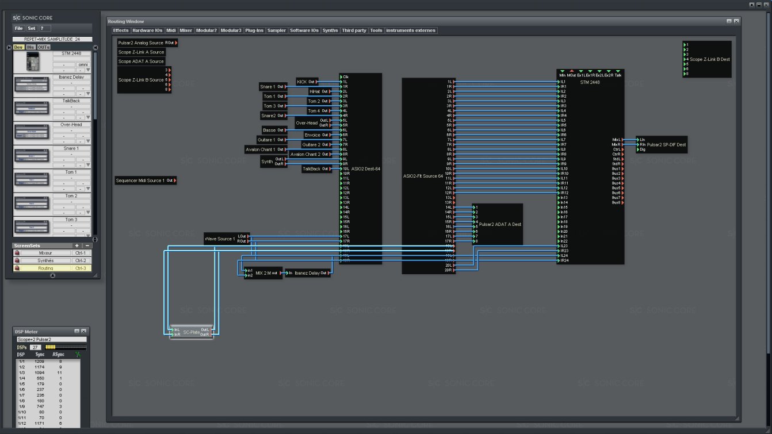The image size is (772, 434).
Task: Load the Routing screenset
Action: pyautogui.click(x=45, y=268)
